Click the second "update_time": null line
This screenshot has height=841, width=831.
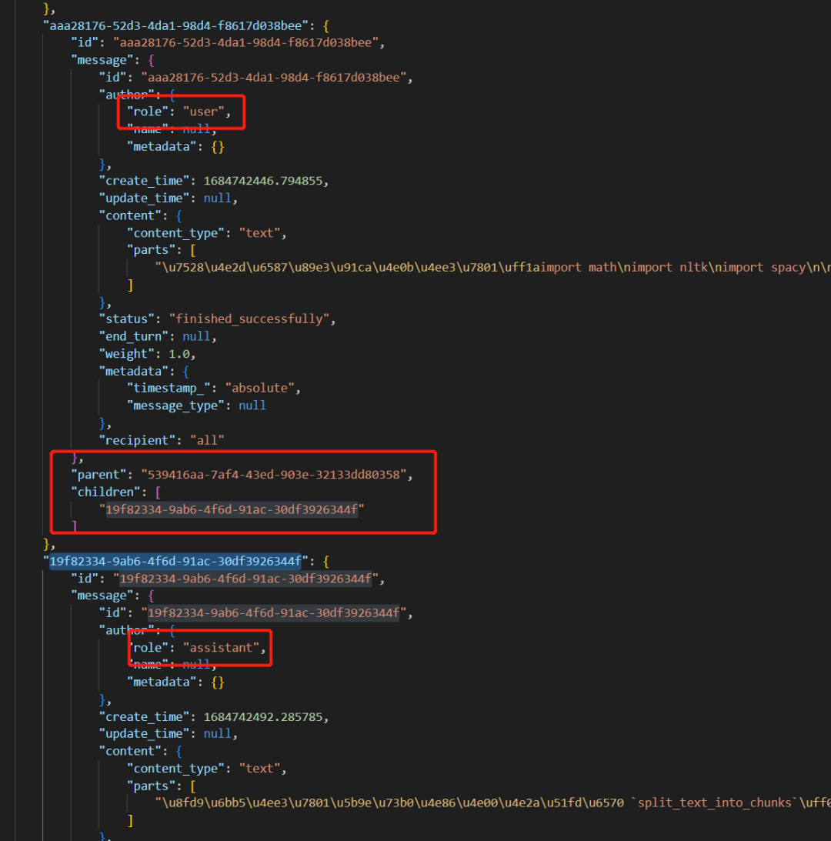169,734
